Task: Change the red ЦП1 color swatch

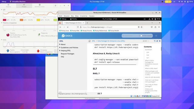Action: point(5,20)
